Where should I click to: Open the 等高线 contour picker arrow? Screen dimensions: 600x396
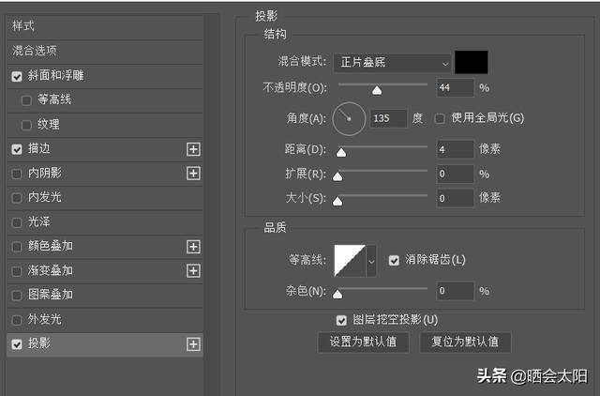371,261
